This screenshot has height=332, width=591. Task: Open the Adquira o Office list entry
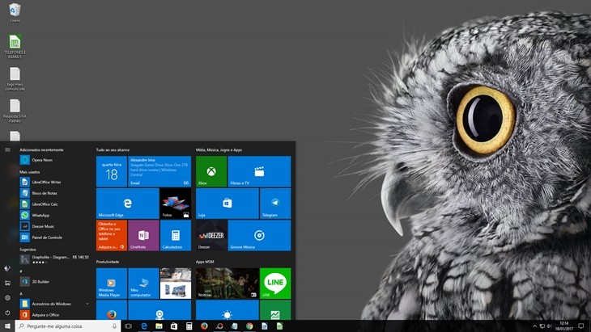click(x=55, y=315)
